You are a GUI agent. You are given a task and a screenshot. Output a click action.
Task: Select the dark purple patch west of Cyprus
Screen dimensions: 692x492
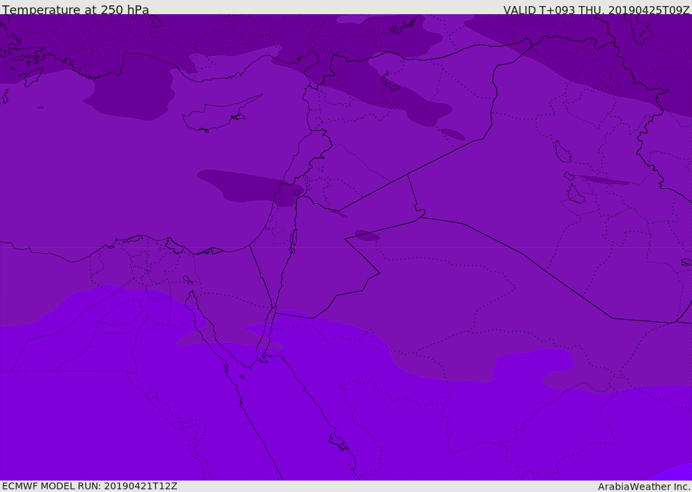(128, 94)
